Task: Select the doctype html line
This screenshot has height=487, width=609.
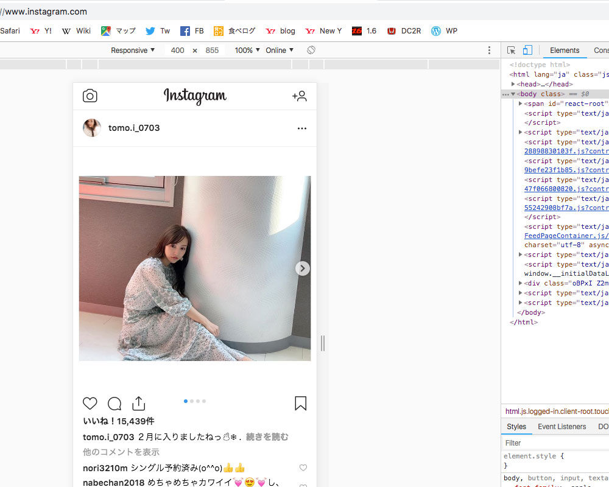Action: tap(540, 65)
